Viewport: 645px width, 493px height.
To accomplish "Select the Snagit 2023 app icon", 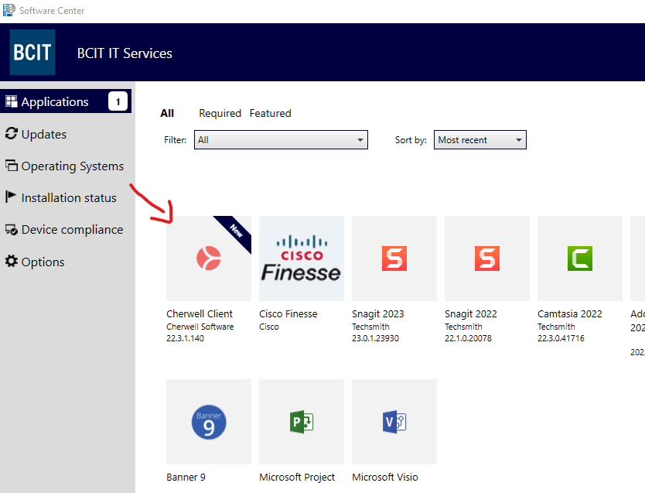I will click(x=394, y=258).
